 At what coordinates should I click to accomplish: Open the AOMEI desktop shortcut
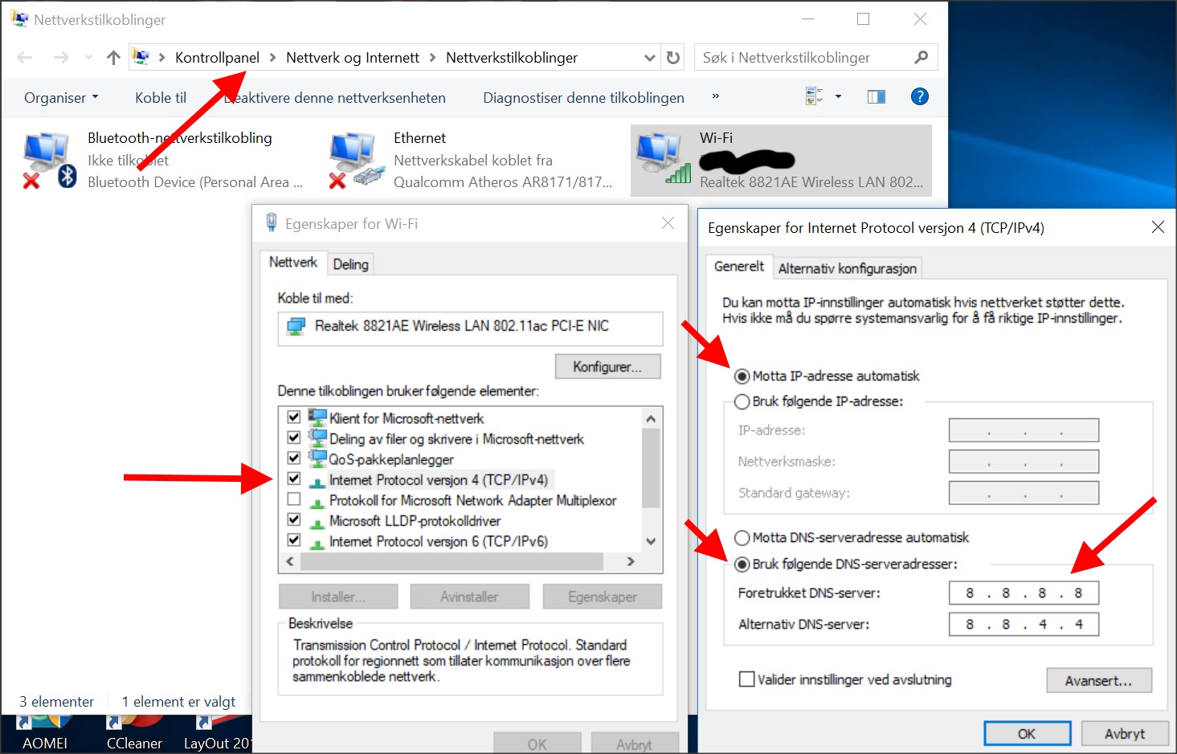pos(43,734)
